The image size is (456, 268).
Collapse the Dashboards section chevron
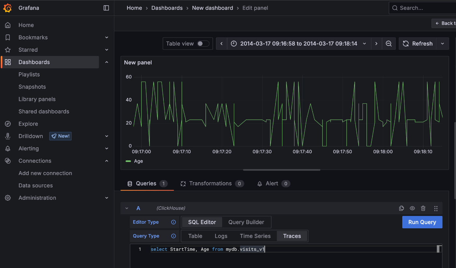coord(107,62)
